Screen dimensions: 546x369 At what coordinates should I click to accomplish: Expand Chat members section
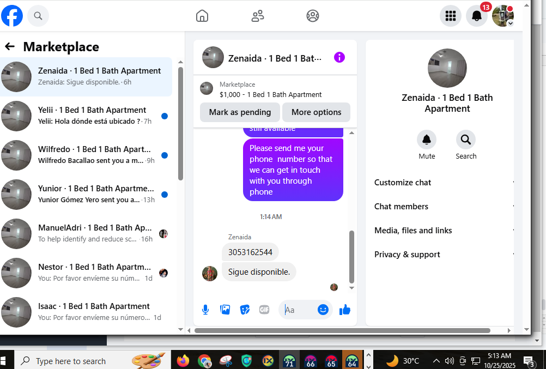coord(444,207)
